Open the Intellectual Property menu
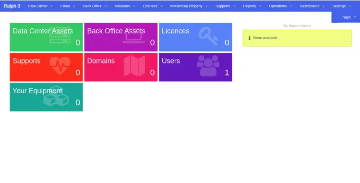This screenshot has width=360, height=183. (189, 6)
